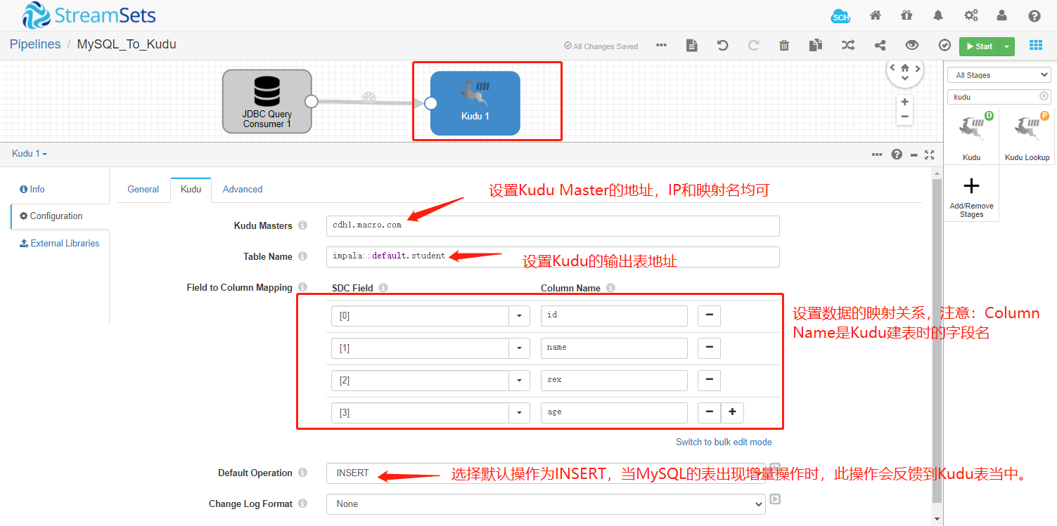This screenshot has height=526, width=1057.
Task: Add the Kudu destination stage from library
Action: (x=971, y=136)
